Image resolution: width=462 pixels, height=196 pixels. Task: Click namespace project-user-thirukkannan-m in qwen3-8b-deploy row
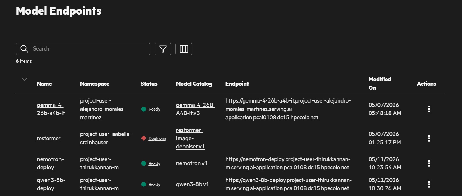[99, 184]
